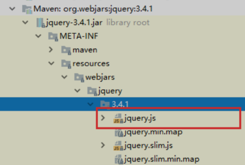
Task: Select the 'webjars' folder name
Action: (100, 77)
